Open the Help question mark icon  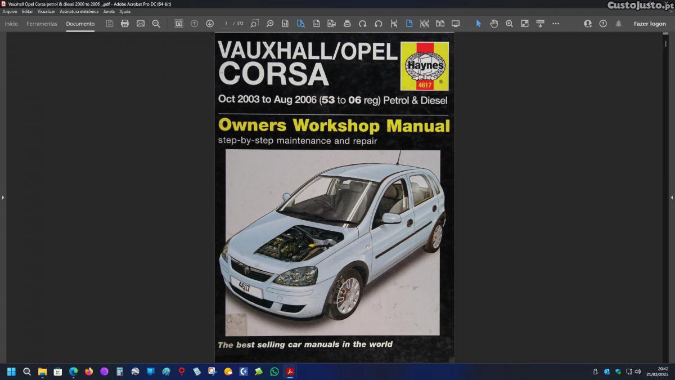(603, 24)
